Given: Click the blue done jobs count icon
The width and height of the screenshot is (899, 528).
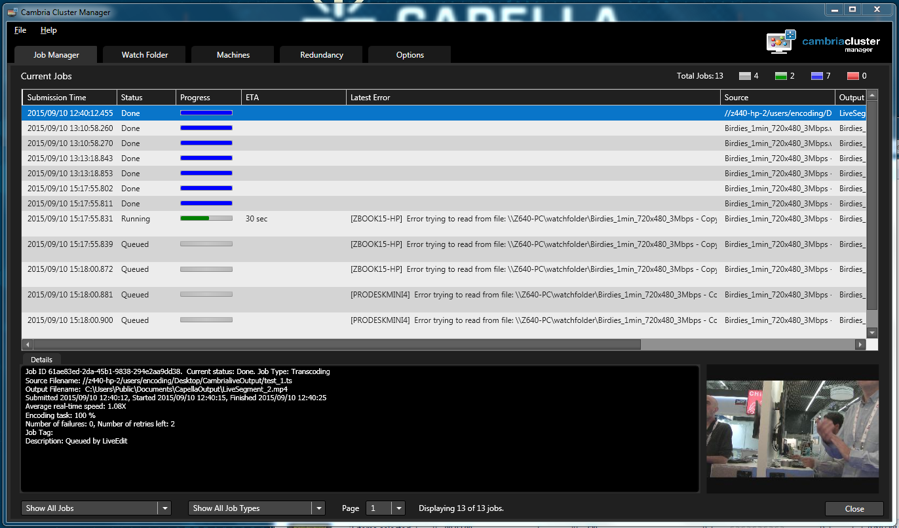Looking at the screenshot, I should coord(816,76).
